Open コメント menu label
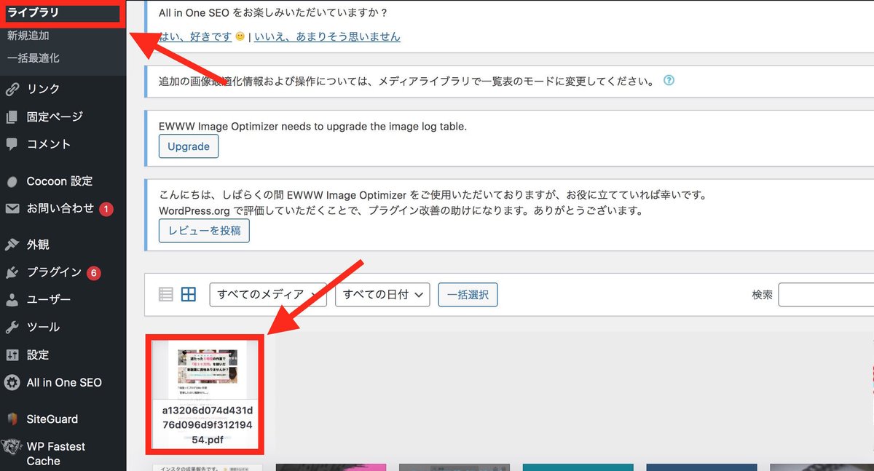Viewport: 874px width, 471px height. pos(49,144)
